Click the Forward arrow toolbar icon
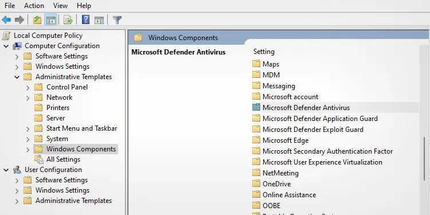 click(x=19, y=19)
